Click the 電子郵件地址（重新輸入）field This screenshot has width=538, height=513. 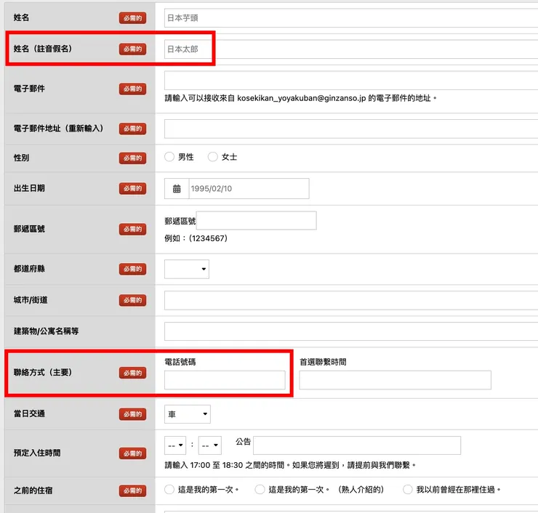pos(351,129)
